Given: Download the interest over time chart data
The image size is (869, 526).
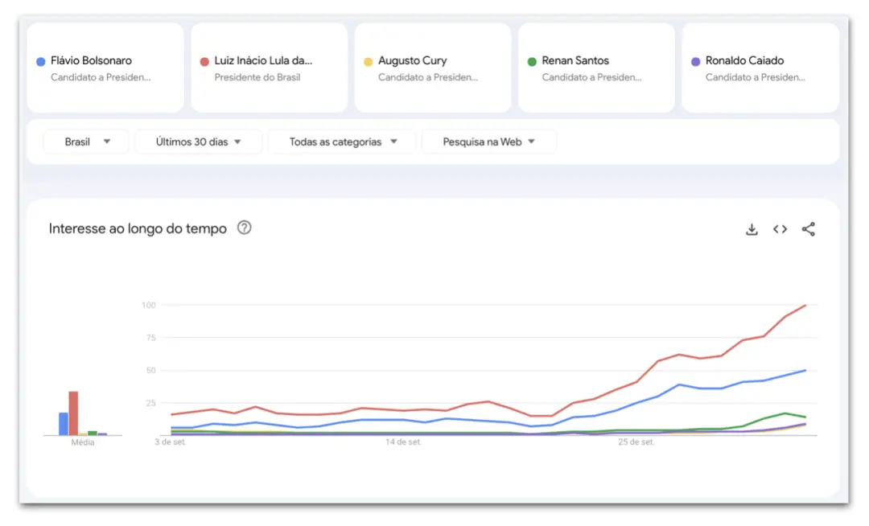Looking at the screenshot, I should pos(752,229).
